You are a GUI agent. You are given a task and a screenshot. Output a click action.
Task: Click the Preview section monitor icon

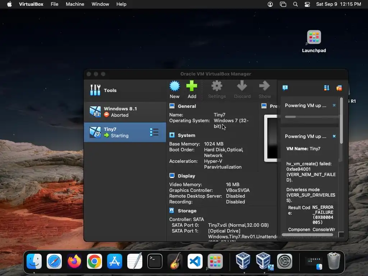[264, 106]
